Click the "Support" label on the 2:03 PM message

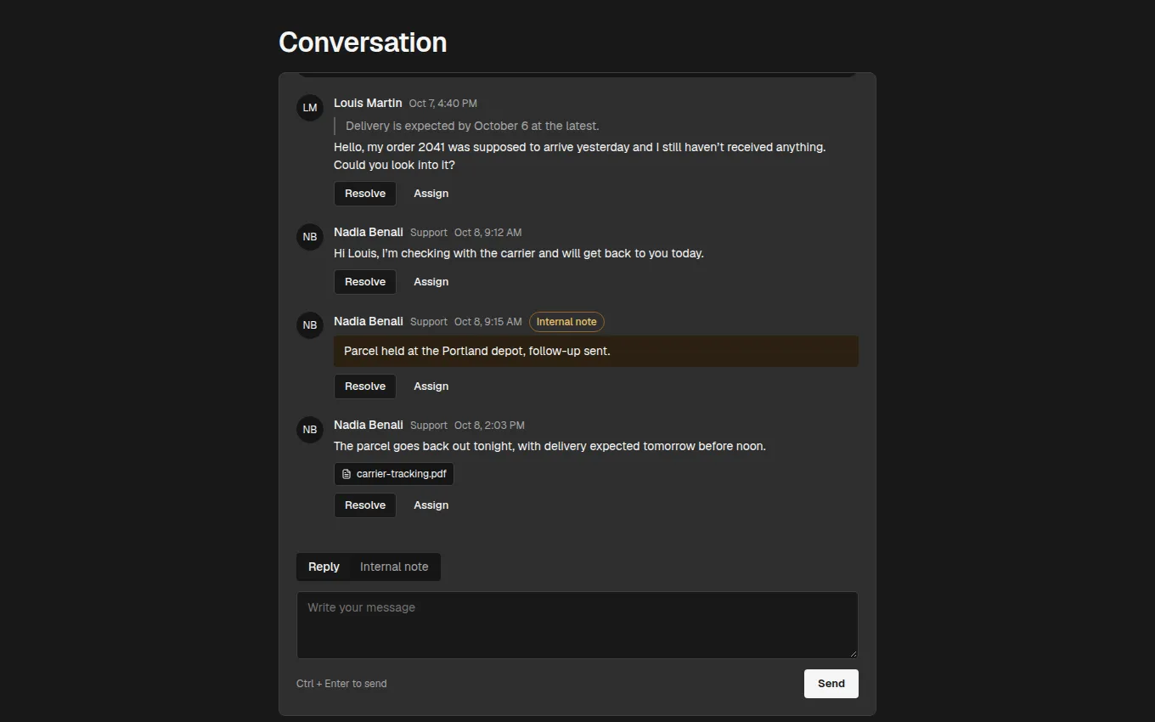tap(429, 426)
